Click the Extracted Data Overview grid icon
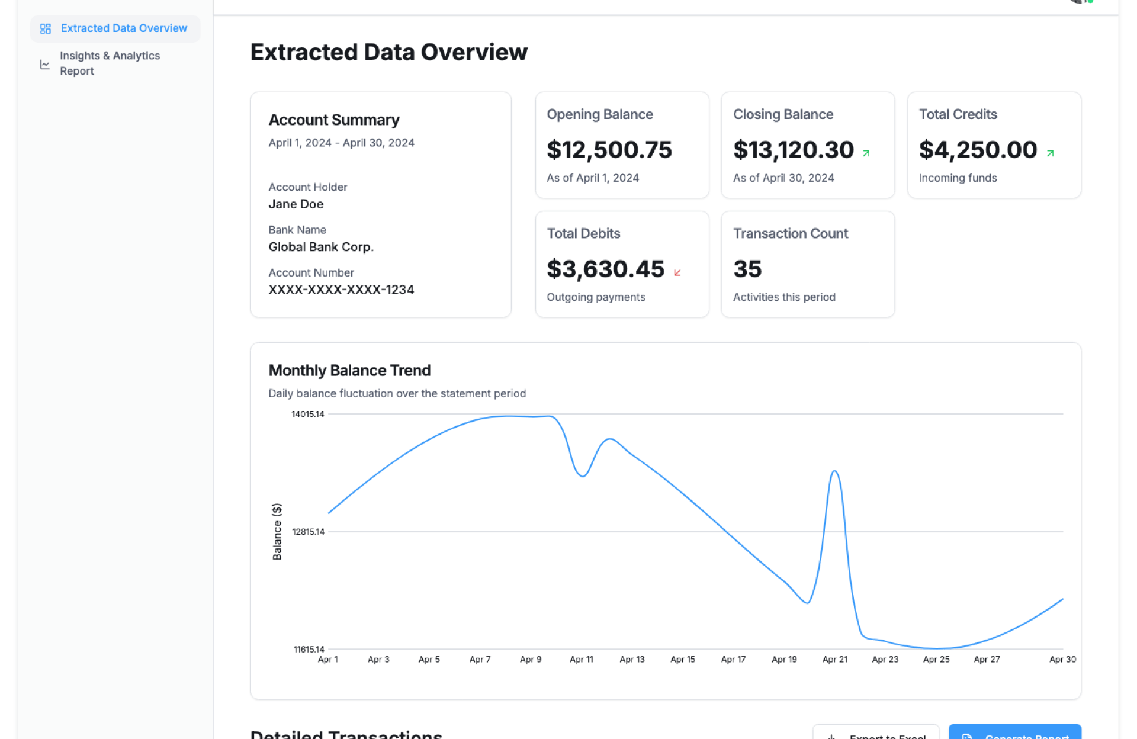The width and height of the screenshot is (1137, 739). pyautogui.click(x=46, y=28)
